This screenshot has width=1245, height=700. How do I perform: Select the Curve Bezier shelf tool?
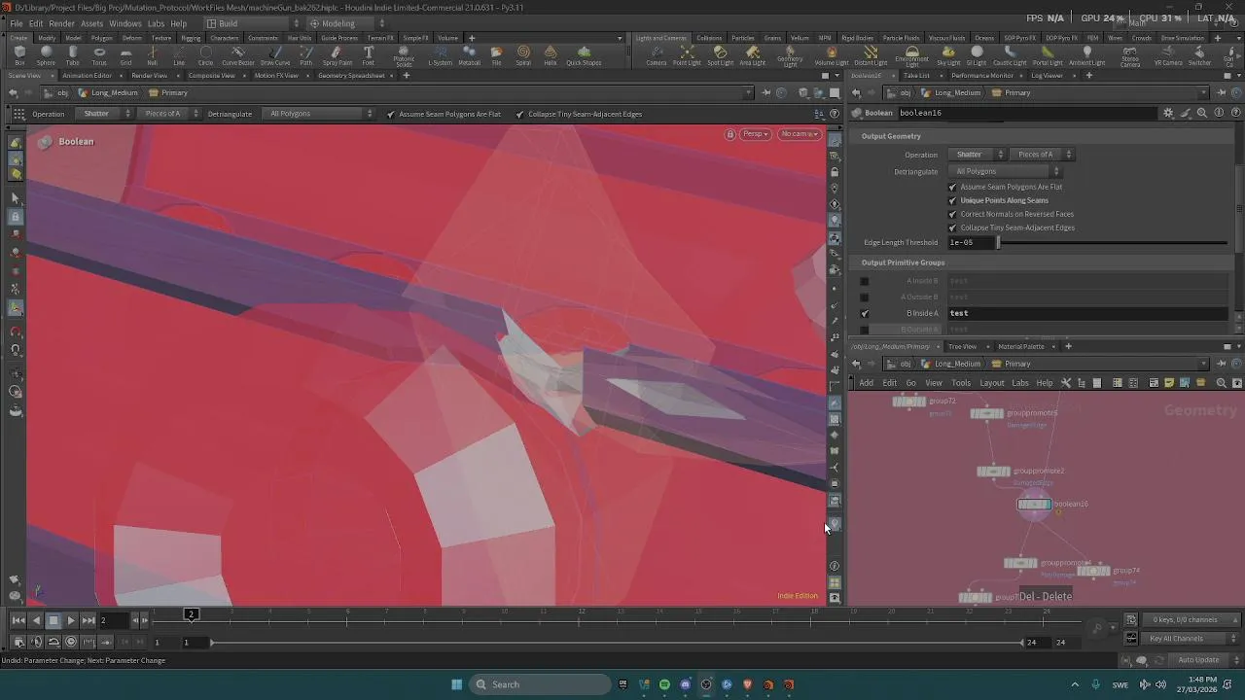coord(238,55)
